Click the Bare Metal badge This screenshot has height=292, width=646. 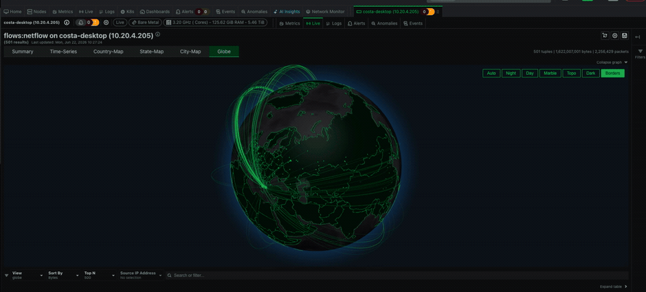[x=145, y=23]
